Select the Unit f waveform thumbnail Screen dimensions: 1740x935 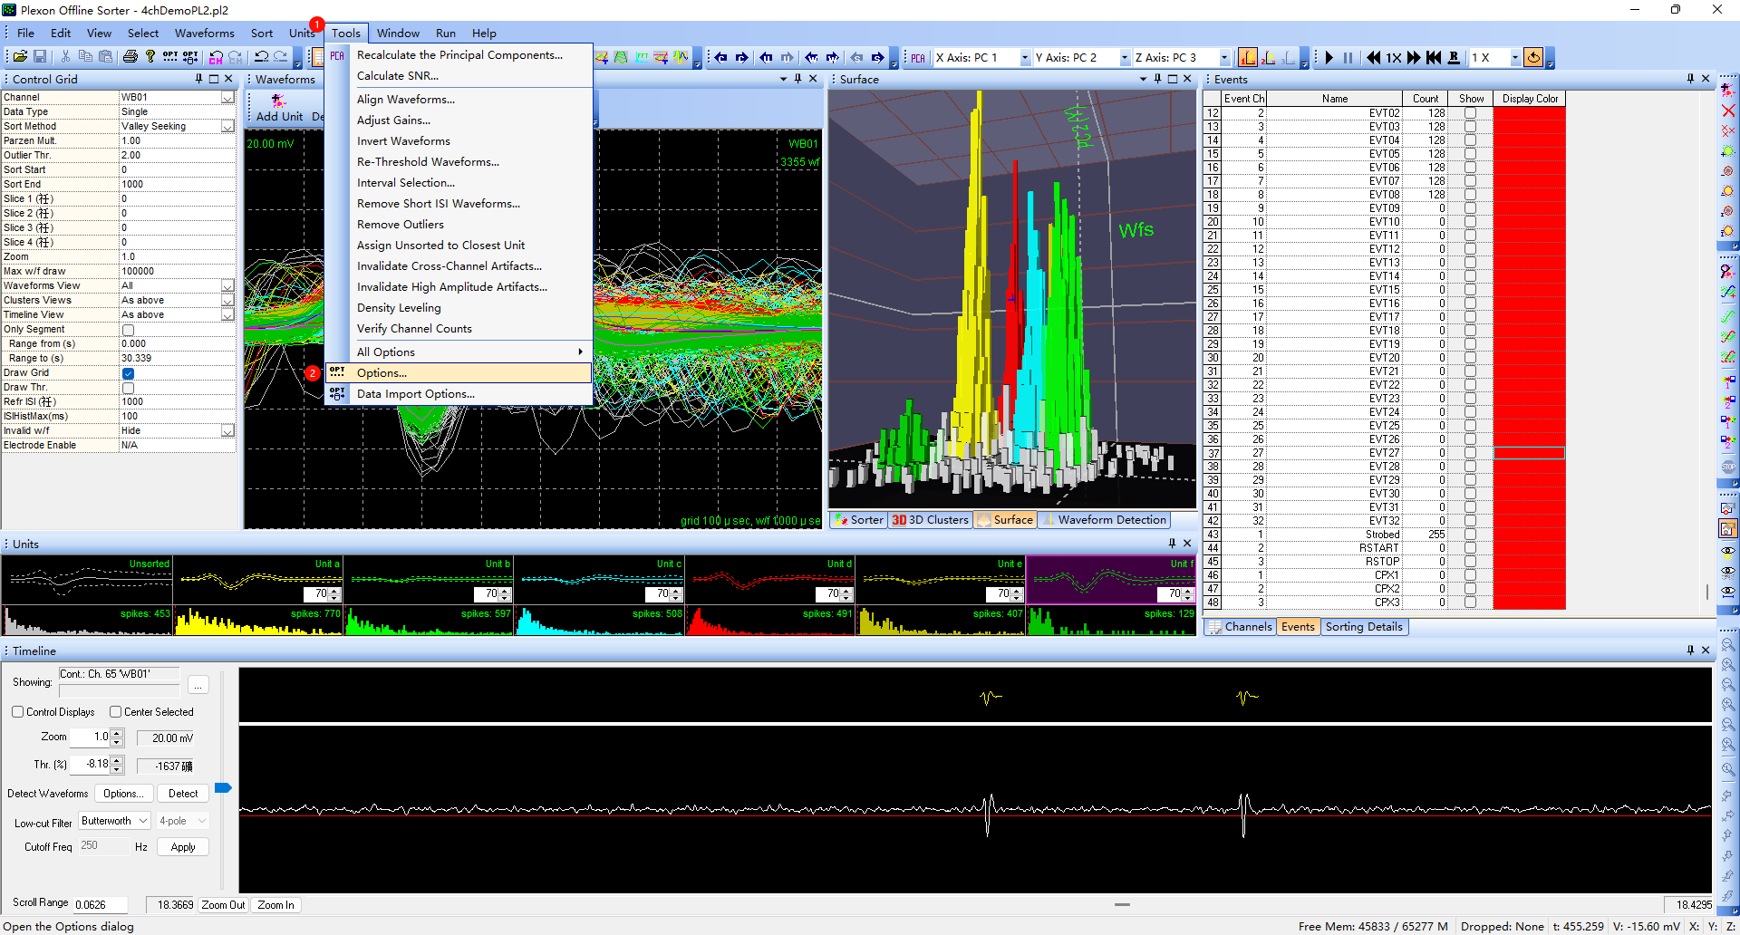[1110, 580]
